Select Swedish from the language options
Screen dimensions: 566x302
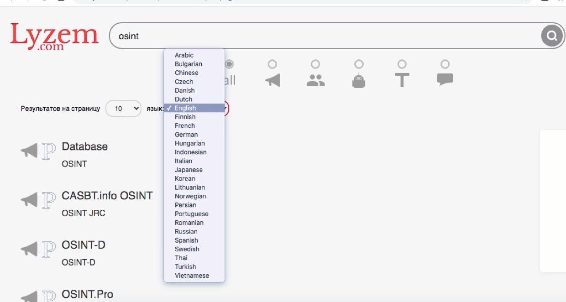click(194, 249)
